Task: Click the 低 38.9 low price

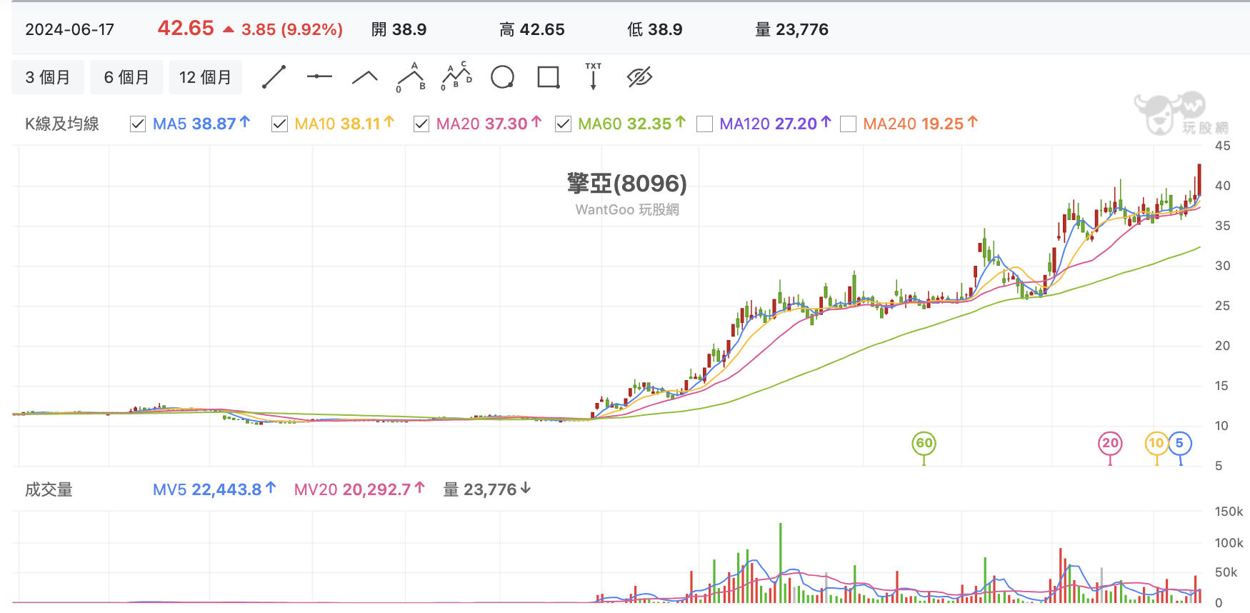Action: pos(655,29)
